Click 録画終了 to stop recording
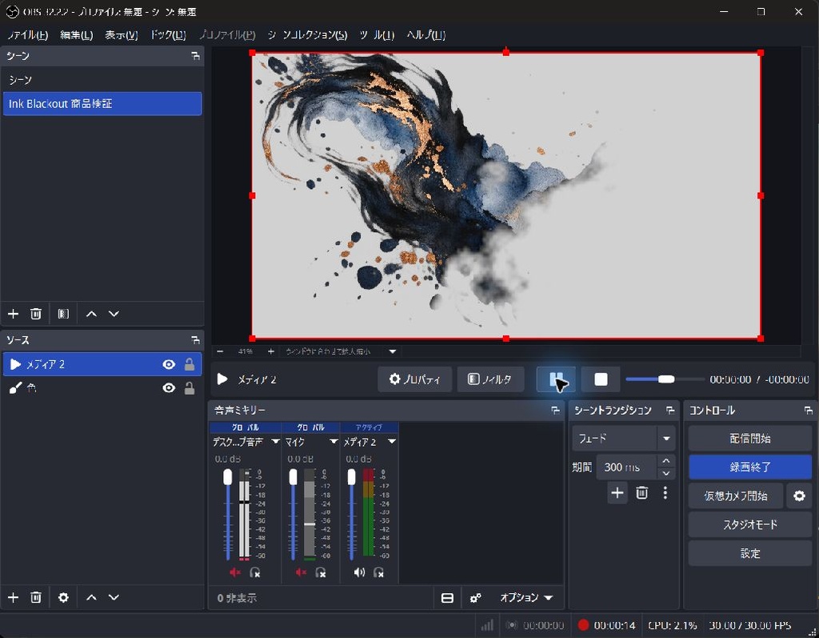 tap(750, 467)
